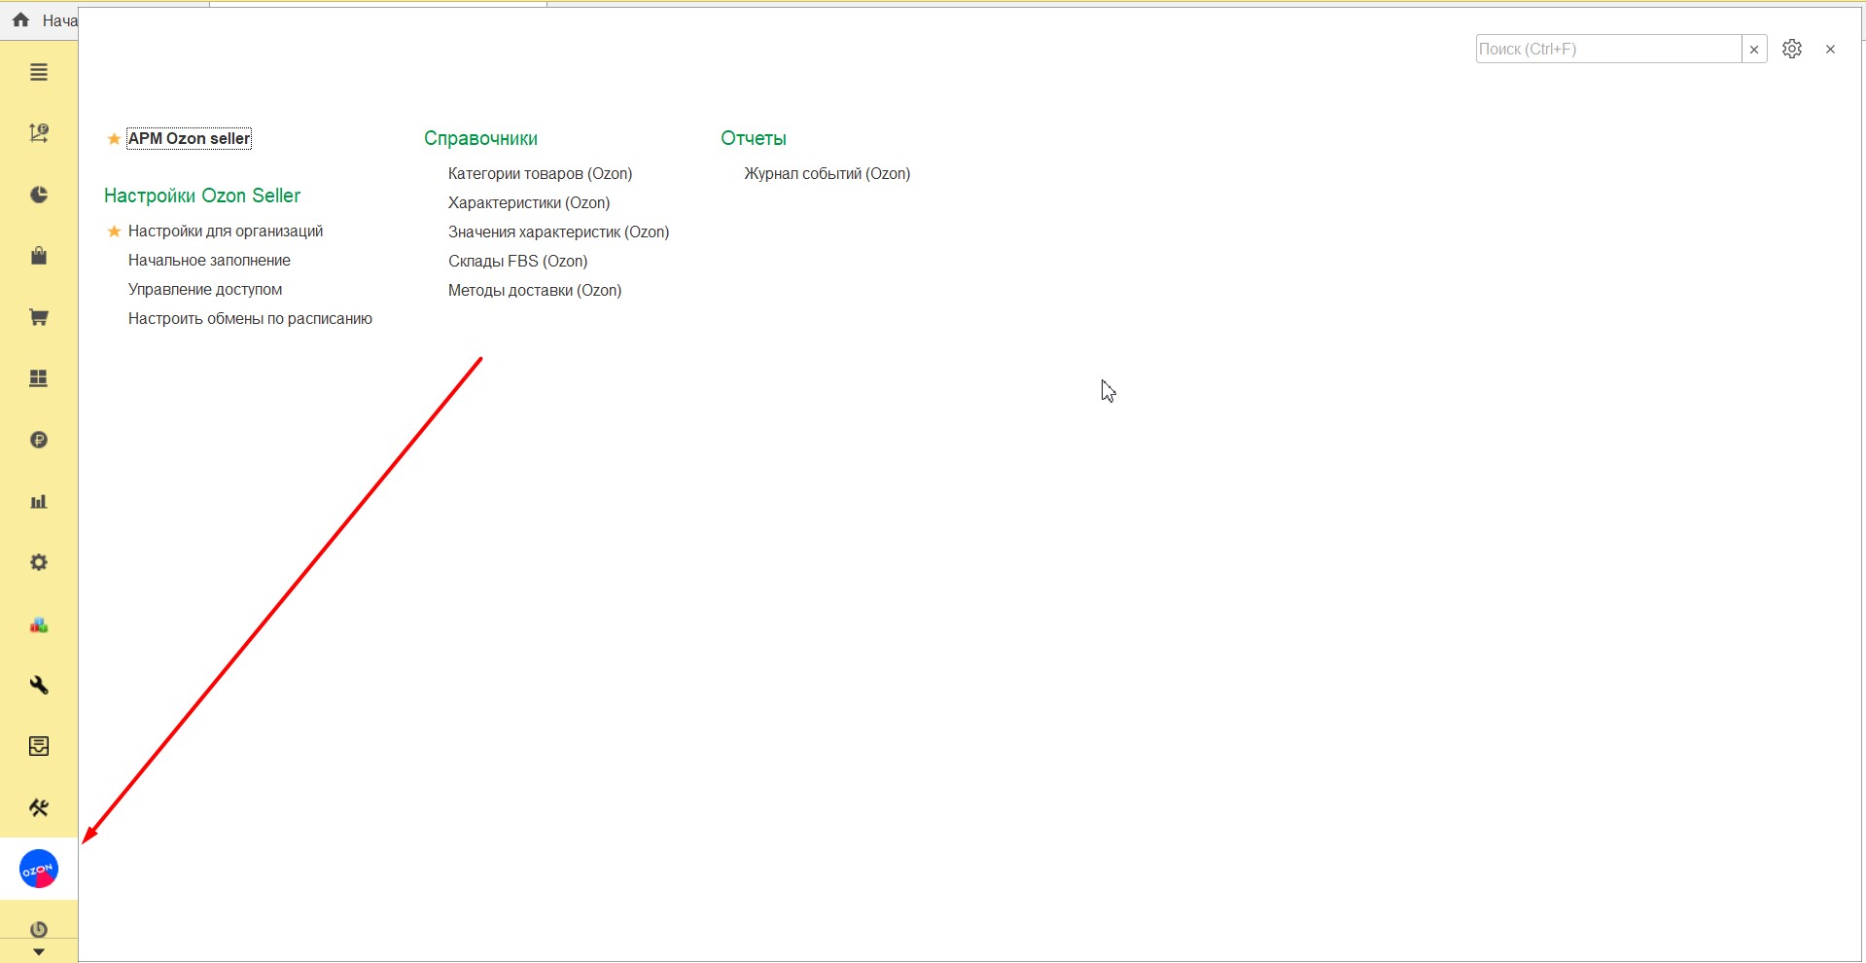This screenshot has height=963, width=1866.
Task: Open the shopping cart section icon
Action: coord(39,317)
